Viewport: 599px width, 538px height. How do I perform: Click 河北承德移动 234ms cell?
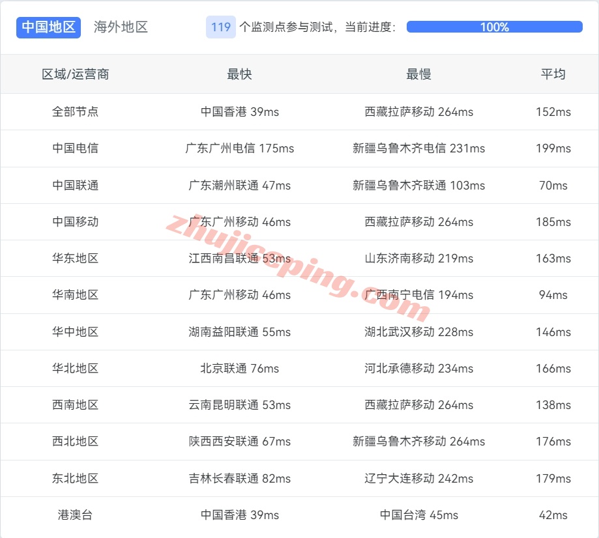click(418, 369)
